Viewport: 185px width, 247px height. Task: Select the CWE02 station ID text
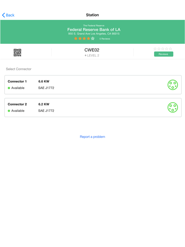click(92, 50)
